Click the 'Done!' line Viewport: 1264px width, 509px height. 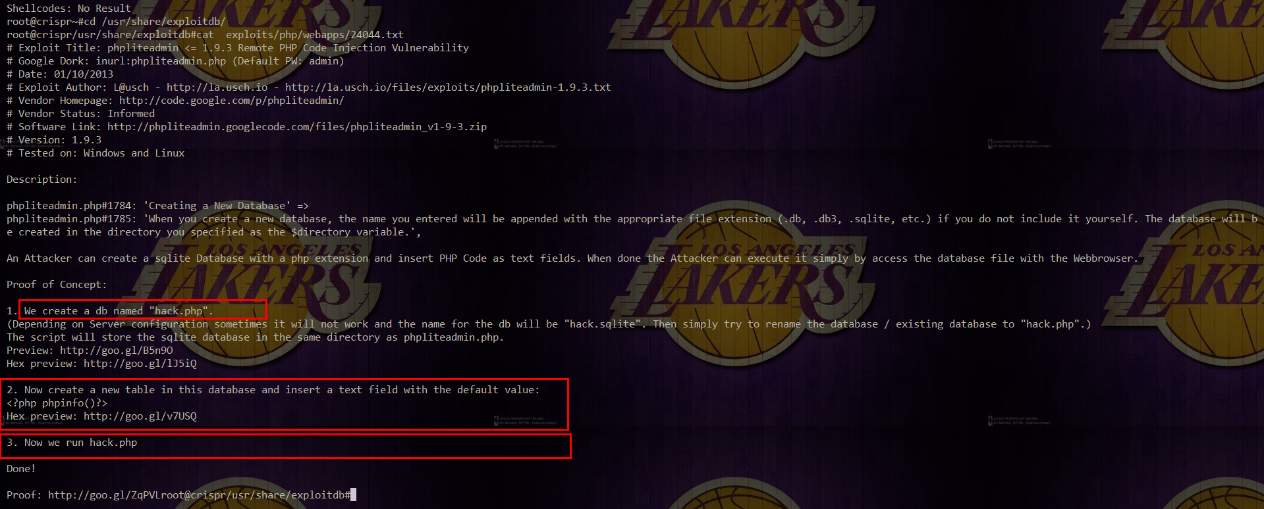tap(21, 469)
